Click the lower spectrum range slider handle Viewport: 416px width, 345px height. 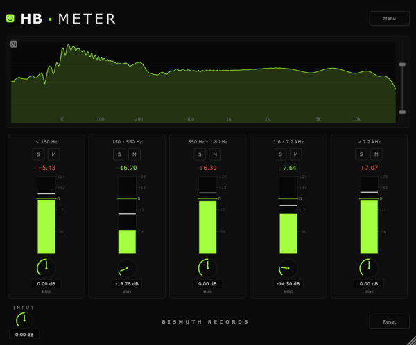[402, 112]
